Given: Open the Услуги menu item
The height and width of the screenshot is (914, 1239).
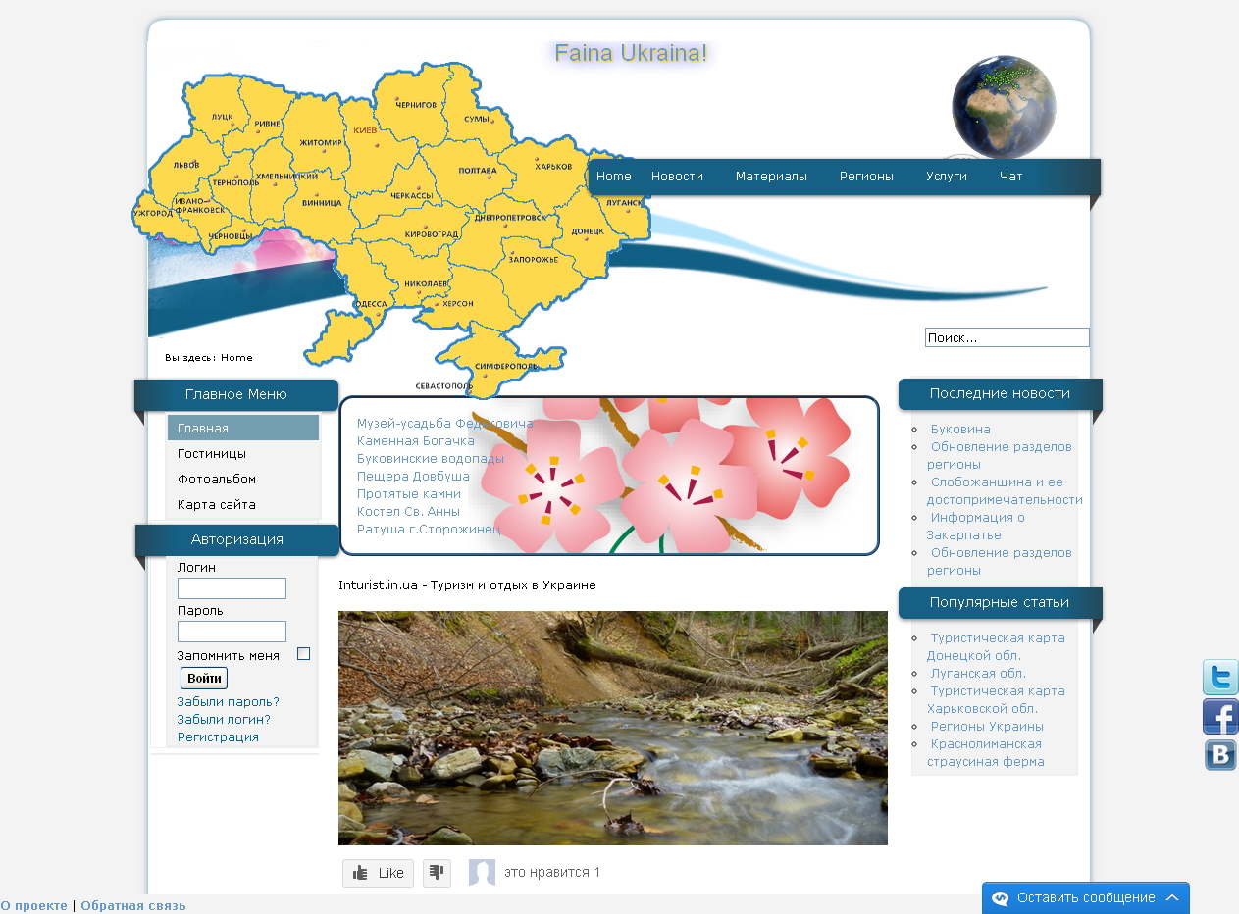Looking at the screenshot, I should tap(947, 177).
